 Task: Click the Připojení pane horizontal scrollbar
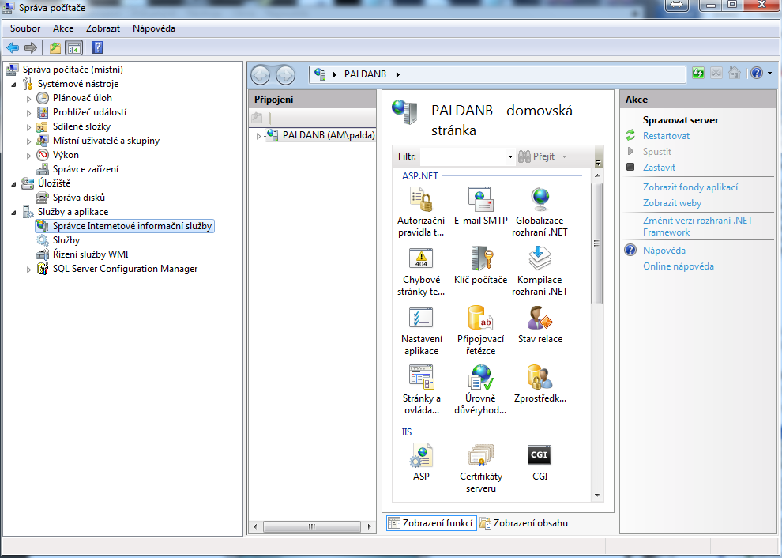(x=312, y=526)
